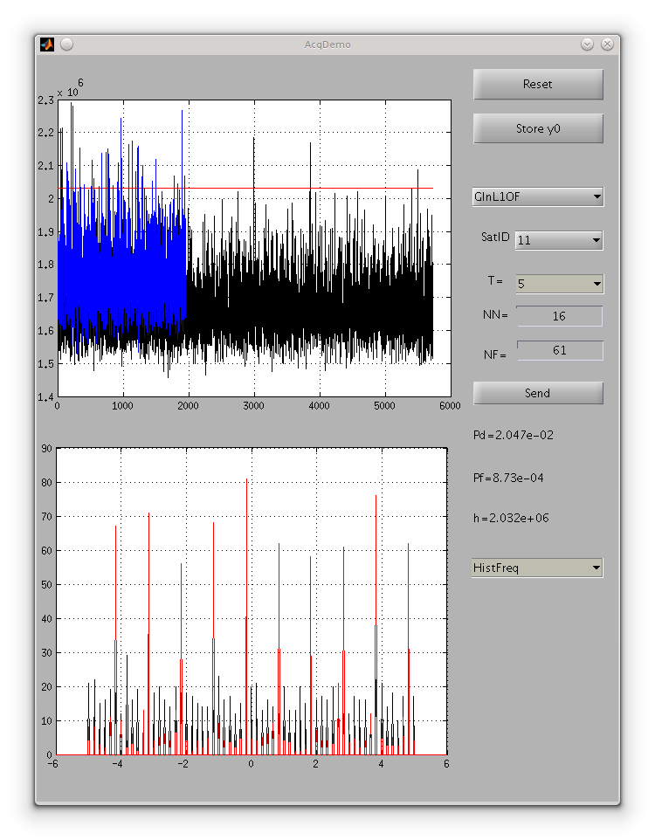
Task: Click the MATLAB icon in the title bar
Action: pyautogui.click(x=47, y=45)
